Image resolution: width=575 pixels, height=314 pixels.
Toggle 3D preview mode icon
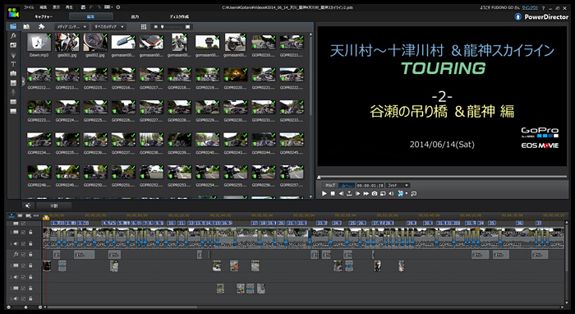(401, 193)
